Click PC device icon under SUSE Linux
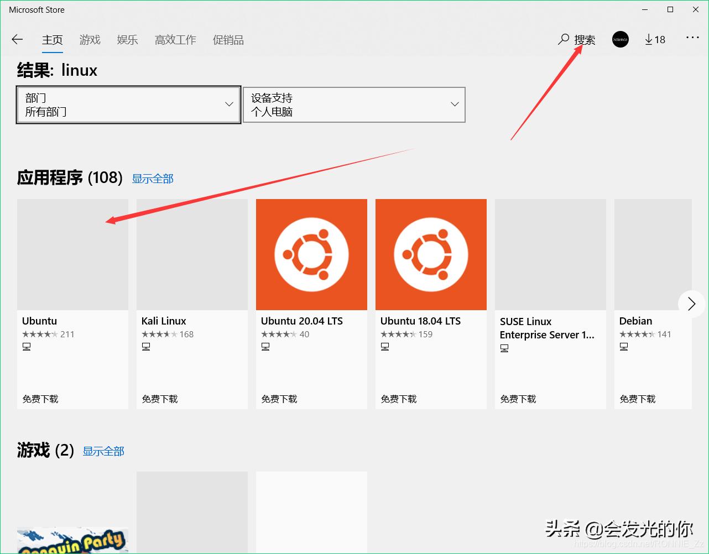This screenshot has width=709, height=554. pos(504,348)
